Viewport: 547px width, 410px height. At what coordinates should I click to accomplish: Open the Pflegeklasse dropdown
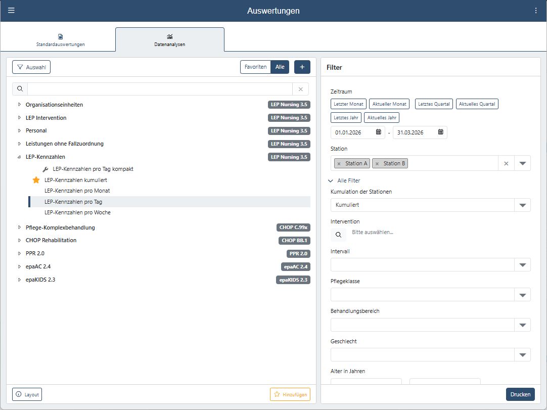click(x=522, y=295)
